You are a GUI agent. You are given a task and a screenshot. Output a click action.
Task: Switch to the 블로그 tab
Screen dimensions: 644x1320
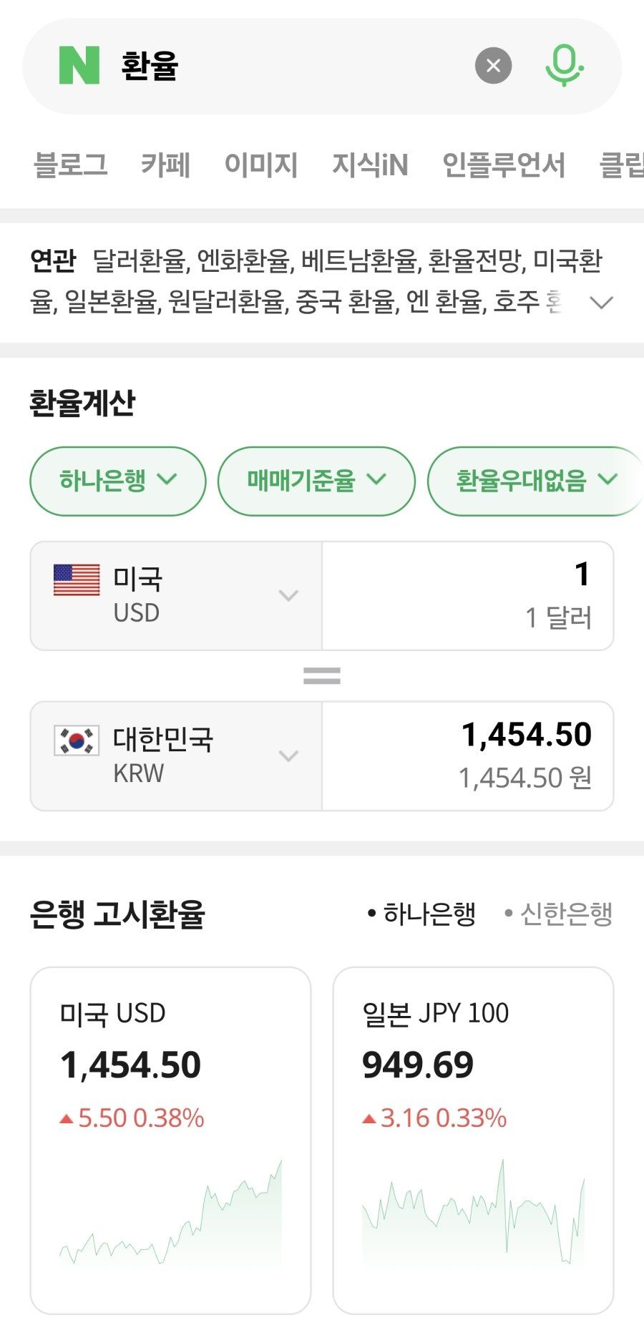[70, 165]
